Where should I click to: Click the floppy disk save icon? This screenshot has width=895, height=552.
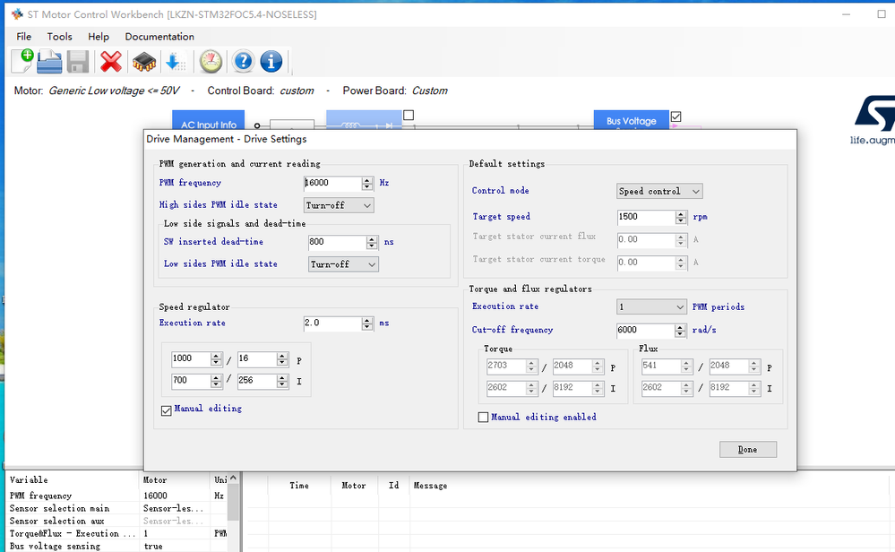pos(78,61)
